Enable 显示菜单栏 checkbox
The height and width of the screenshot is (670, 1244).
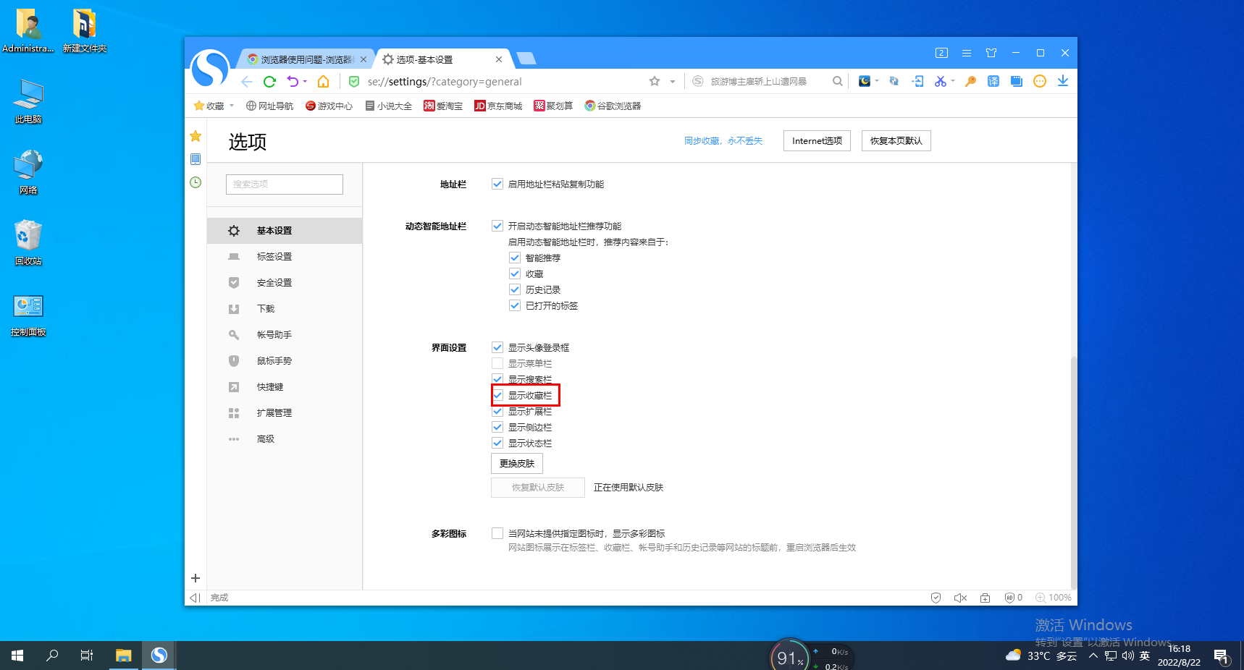[x=497, y=363]
